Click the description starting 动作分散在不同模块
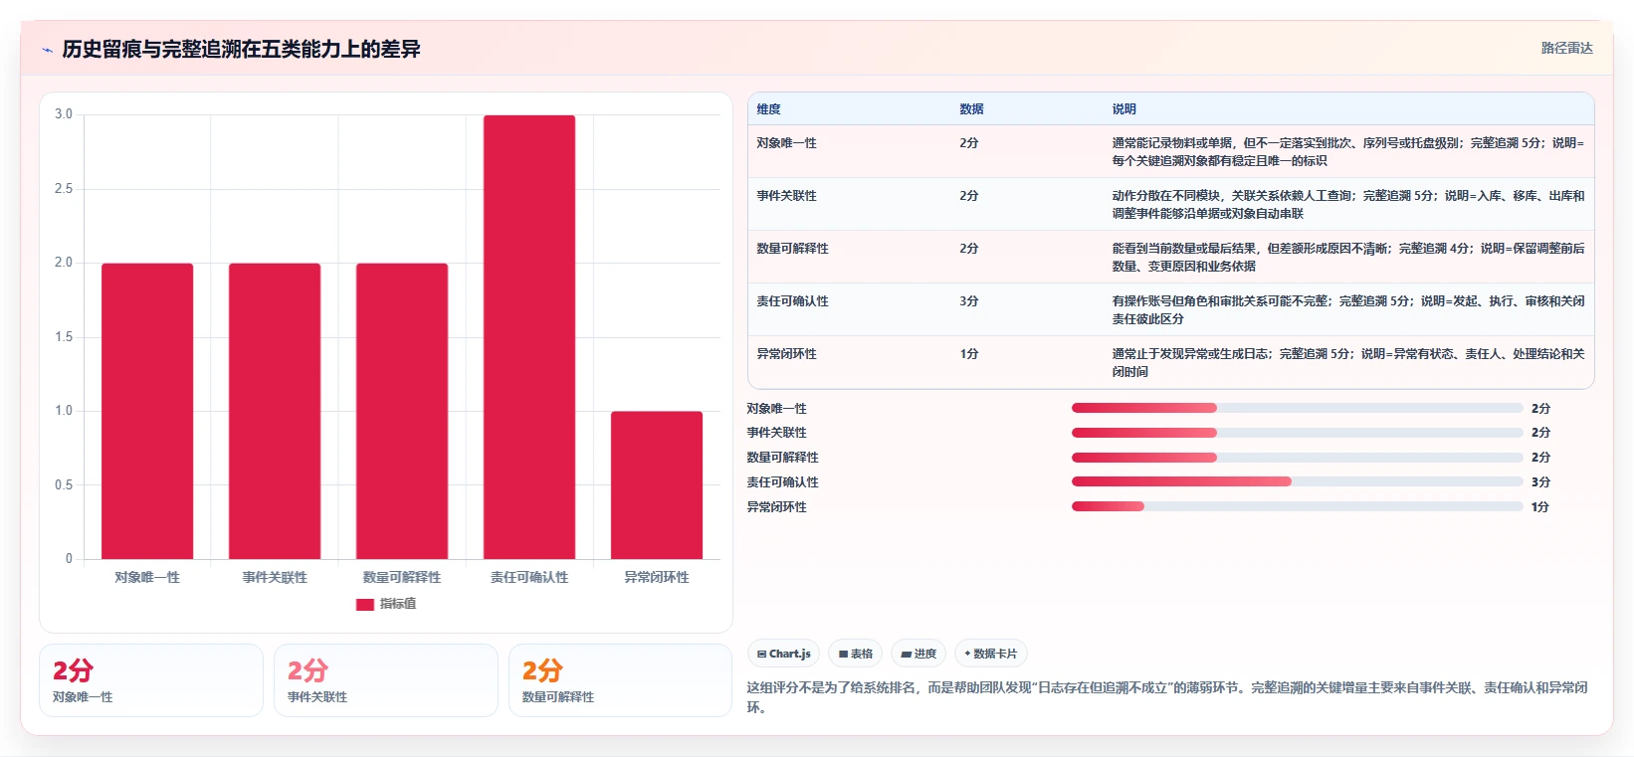The height and width of the screenshot is (757, 1634). [1347, 205]
